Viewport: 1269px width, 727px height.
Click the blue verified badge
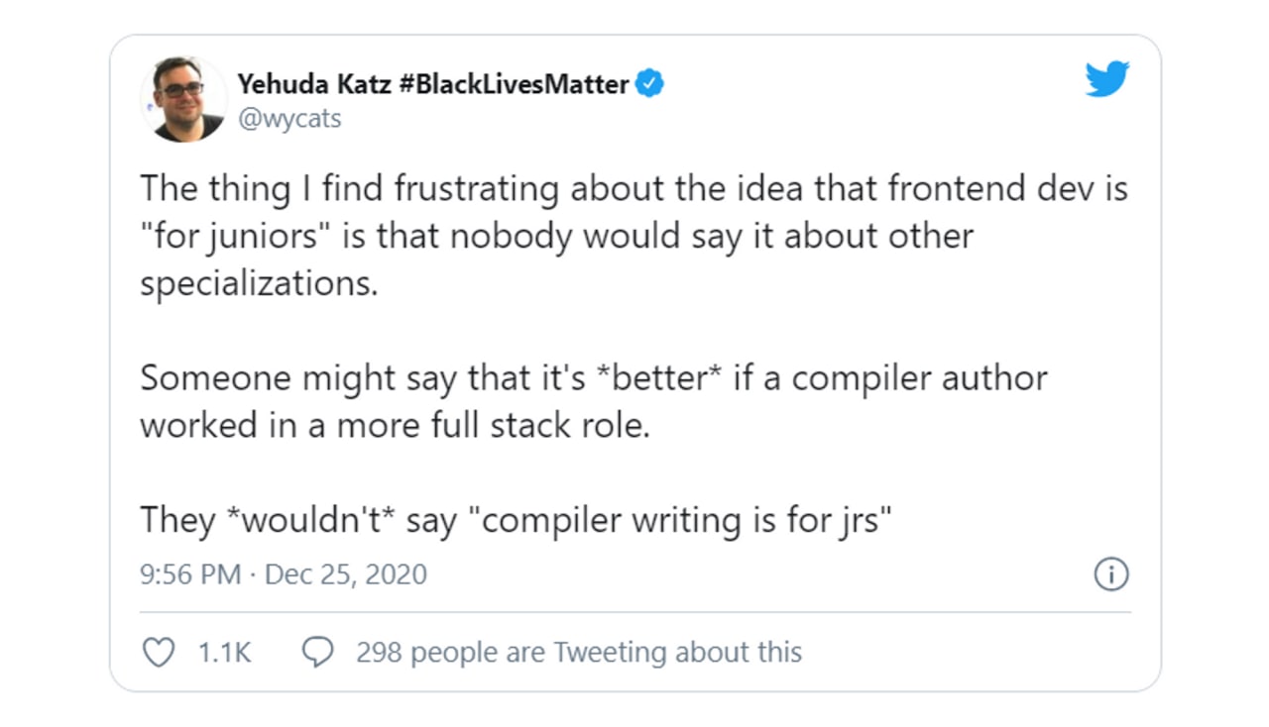pyautogui.click(x=649, y=84)
